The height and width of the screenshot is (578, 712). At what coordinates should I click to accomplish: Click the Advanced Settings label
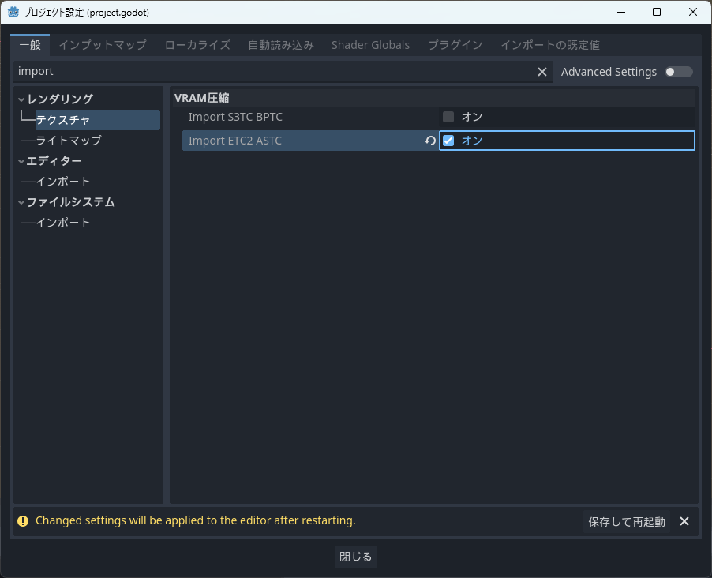609,72
